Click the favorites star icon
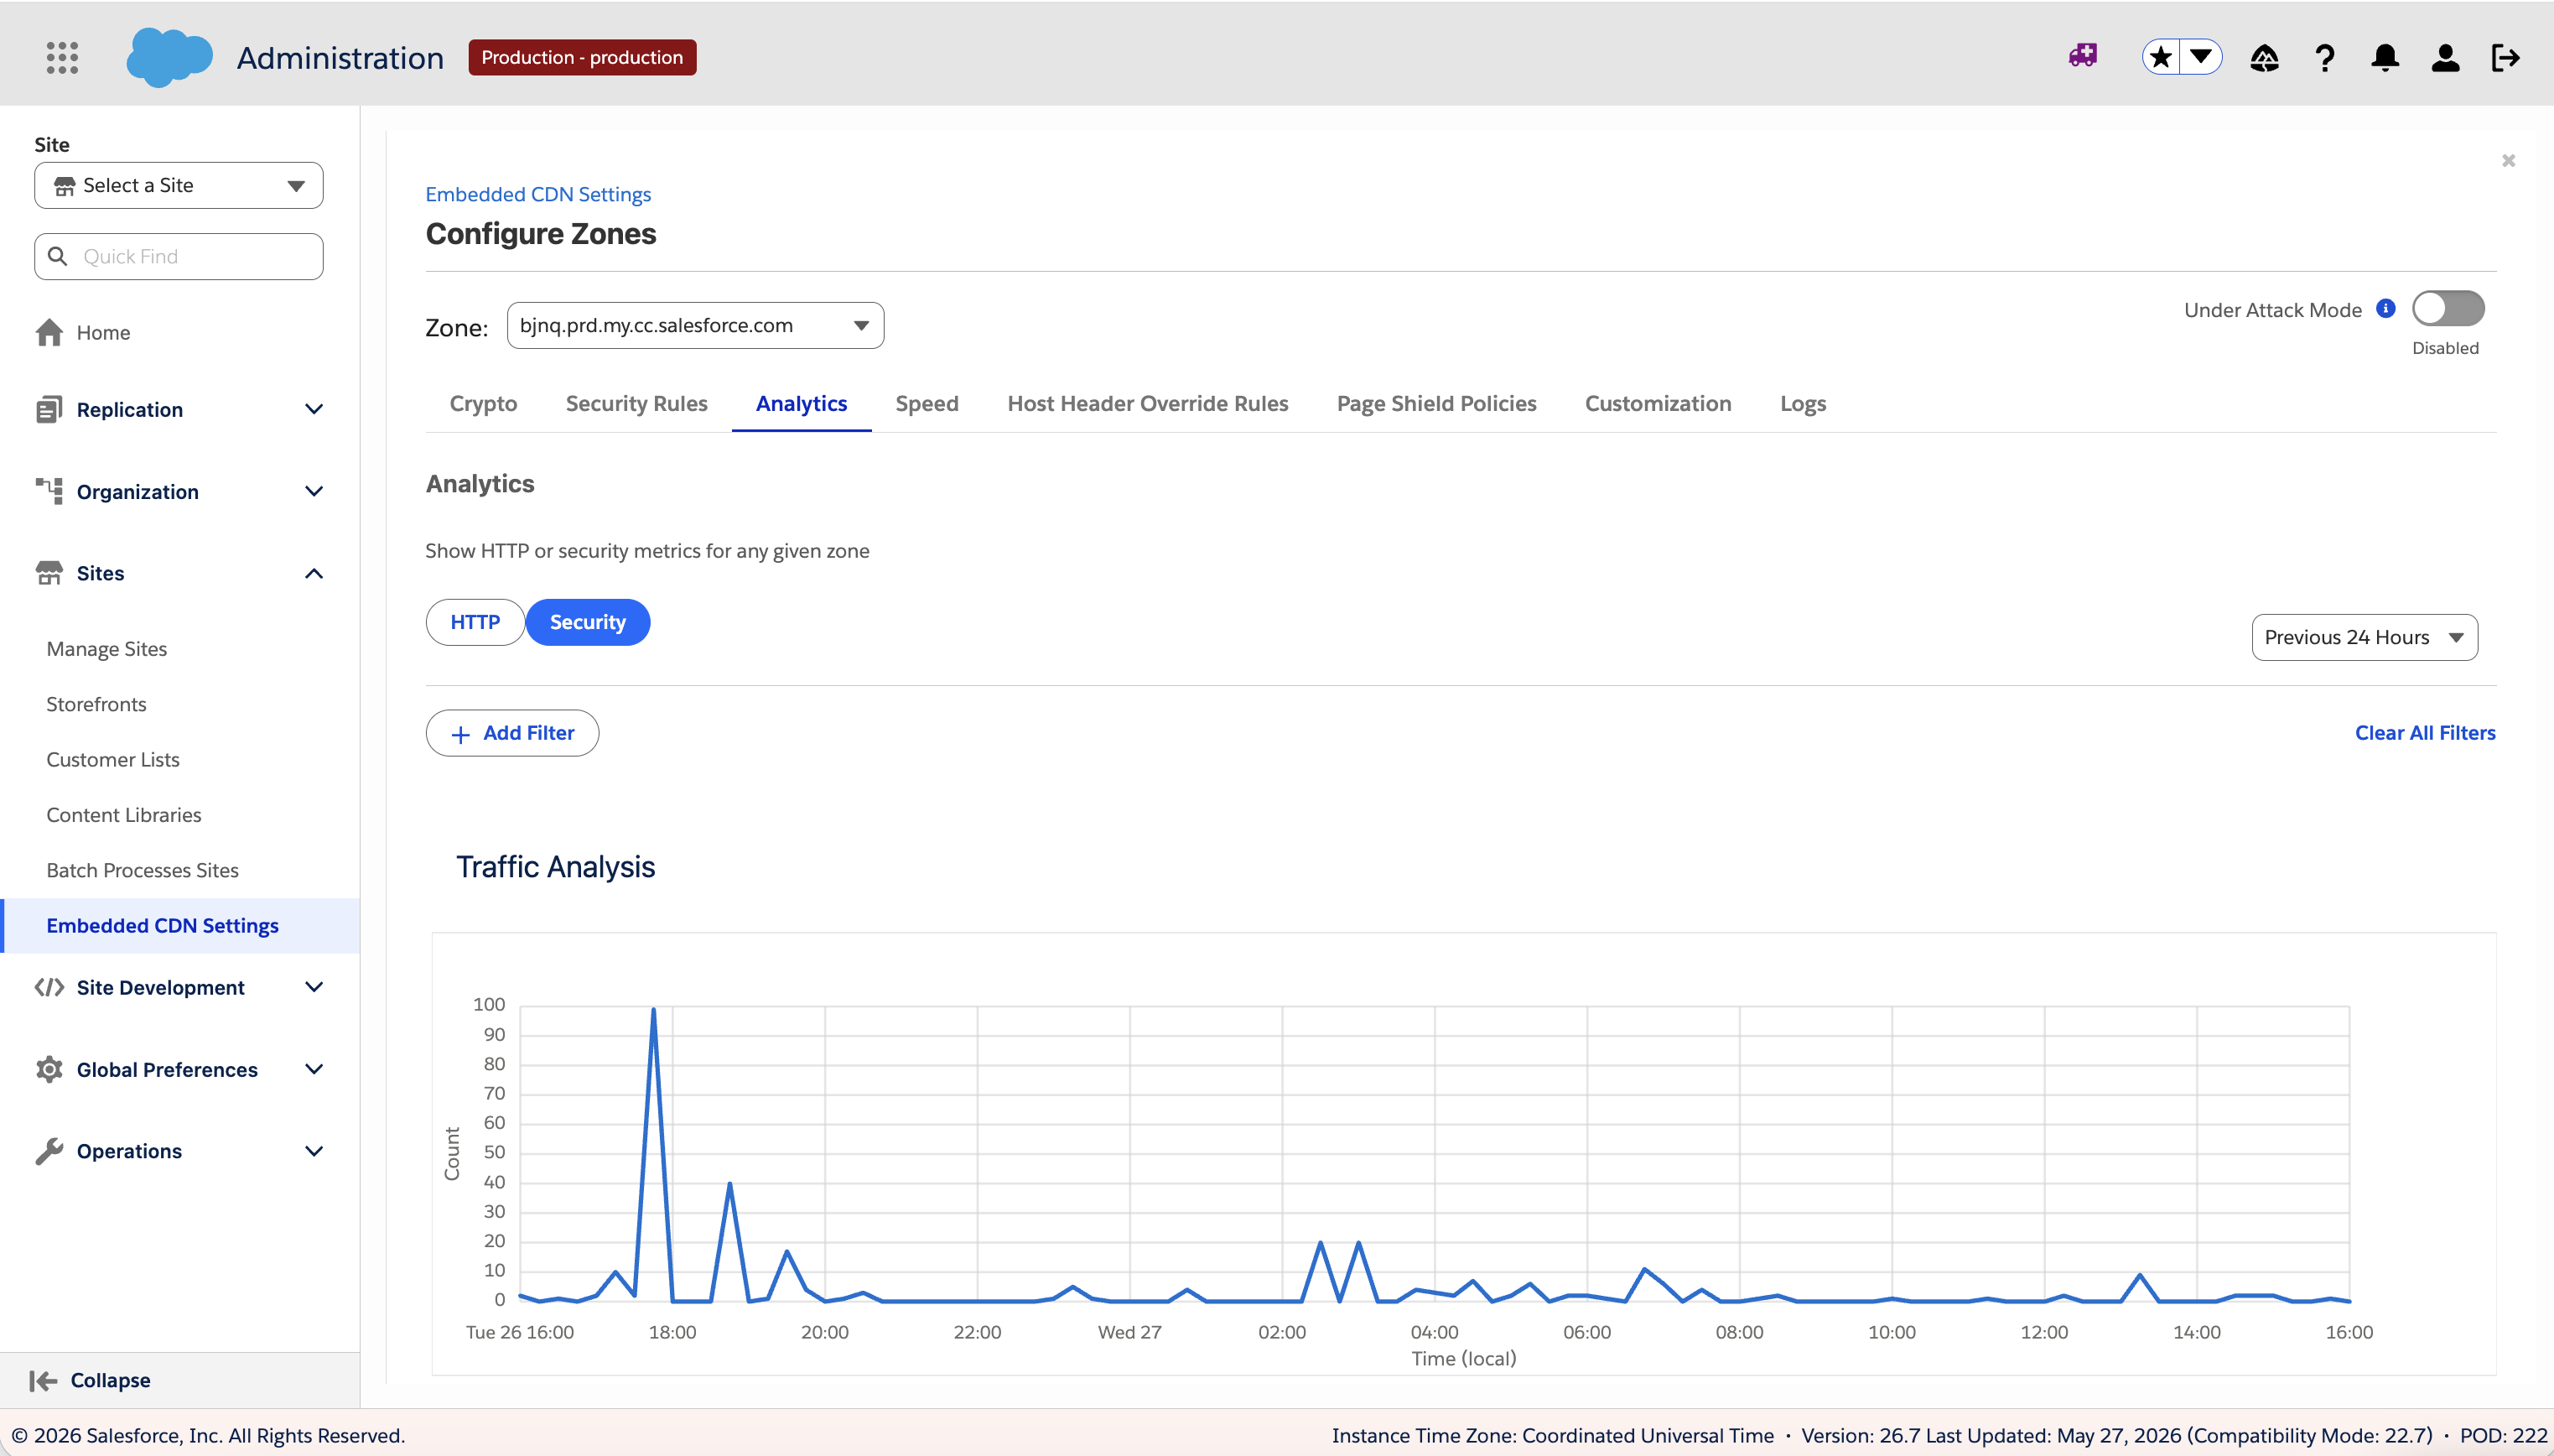 [2161, 57]
